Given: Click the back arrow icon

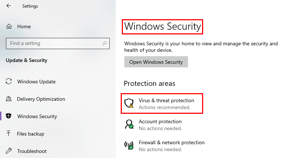Looking at the screenshot, I should [x=9, y=6].
